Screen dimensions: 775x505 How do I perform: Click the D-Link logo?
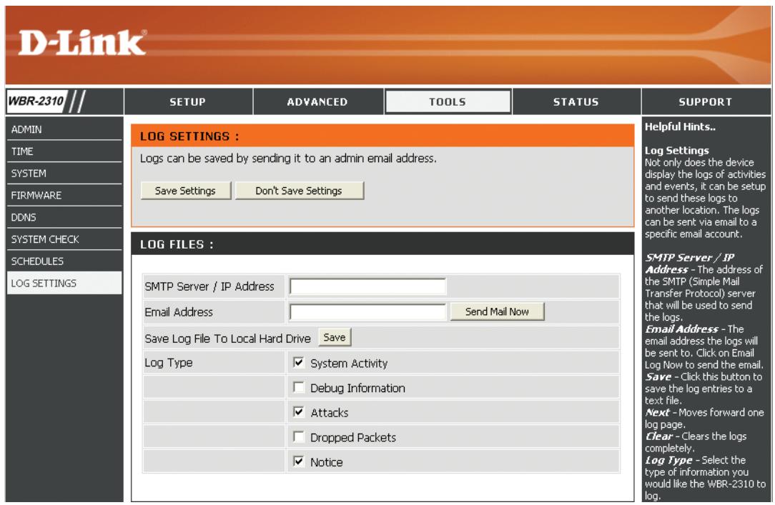pos(82,42)
